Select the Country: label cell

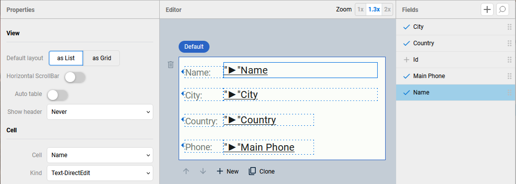coord(204,120)
